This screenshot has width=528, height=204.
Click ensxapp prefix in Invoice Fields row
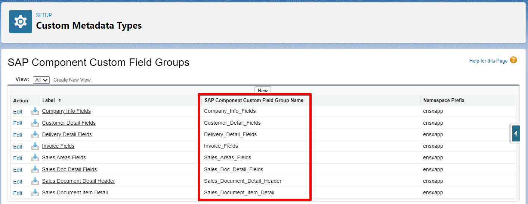coord(433,146)
